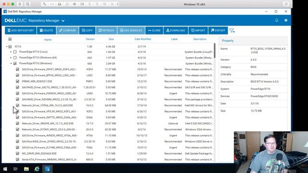Select the Network_Driver_N73HV row name

[x=49, y=129]
